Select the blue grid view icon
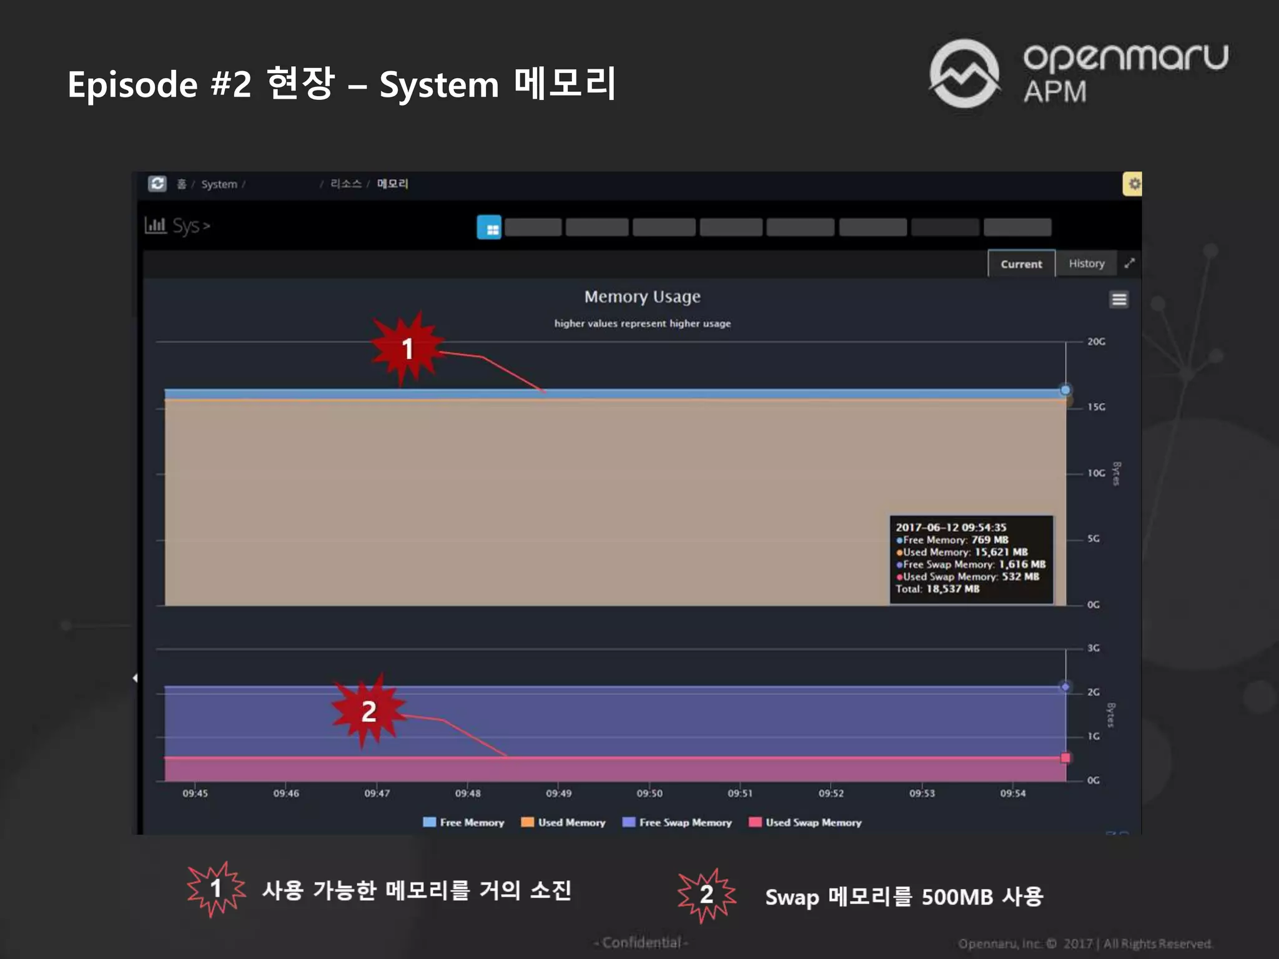This screenshot has width=1279, height=959. (x=489, y=227)
